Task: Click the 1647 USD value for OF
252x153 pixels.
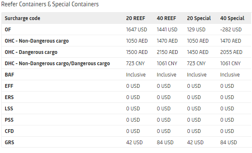Action: pos(136,30)
